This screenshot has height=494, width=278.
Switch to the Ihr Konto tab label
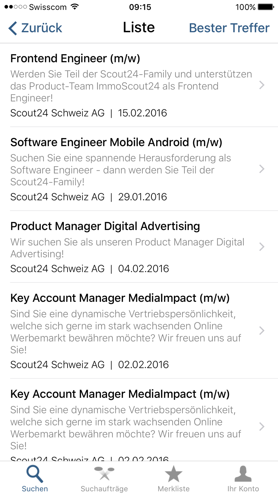click(243, 489)
